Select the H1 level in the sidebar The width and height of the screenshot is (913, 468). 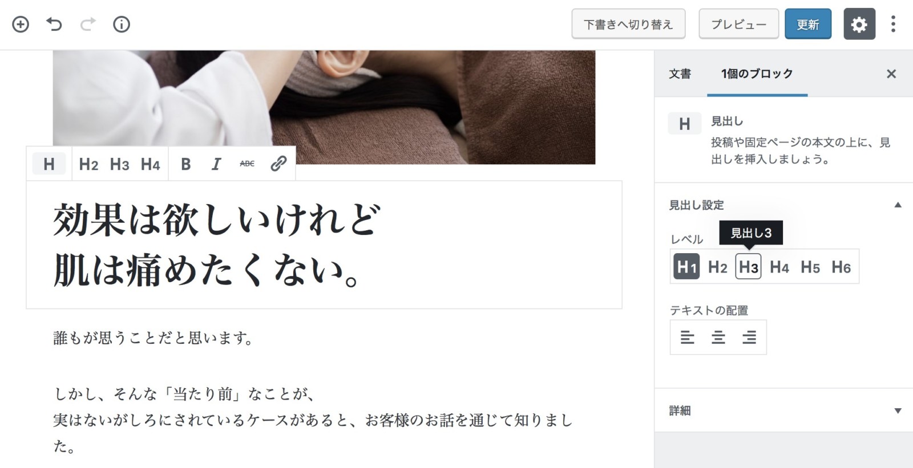[686, 267]
